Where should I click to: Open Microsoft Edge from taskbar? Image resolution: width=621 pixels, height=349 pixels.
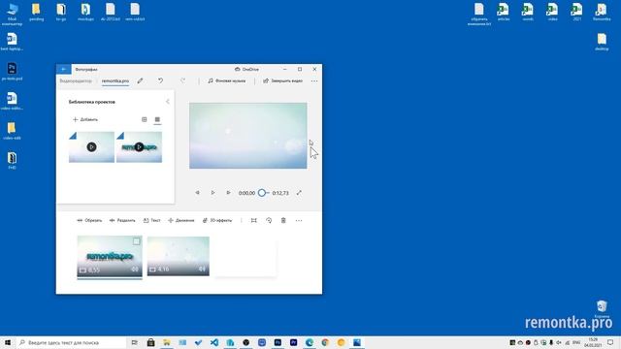tap(310, 342)
